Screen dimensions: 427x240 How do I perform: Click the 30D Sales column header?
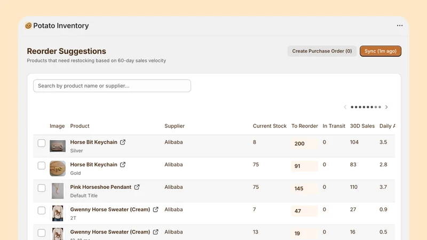(x=362, y=126)
